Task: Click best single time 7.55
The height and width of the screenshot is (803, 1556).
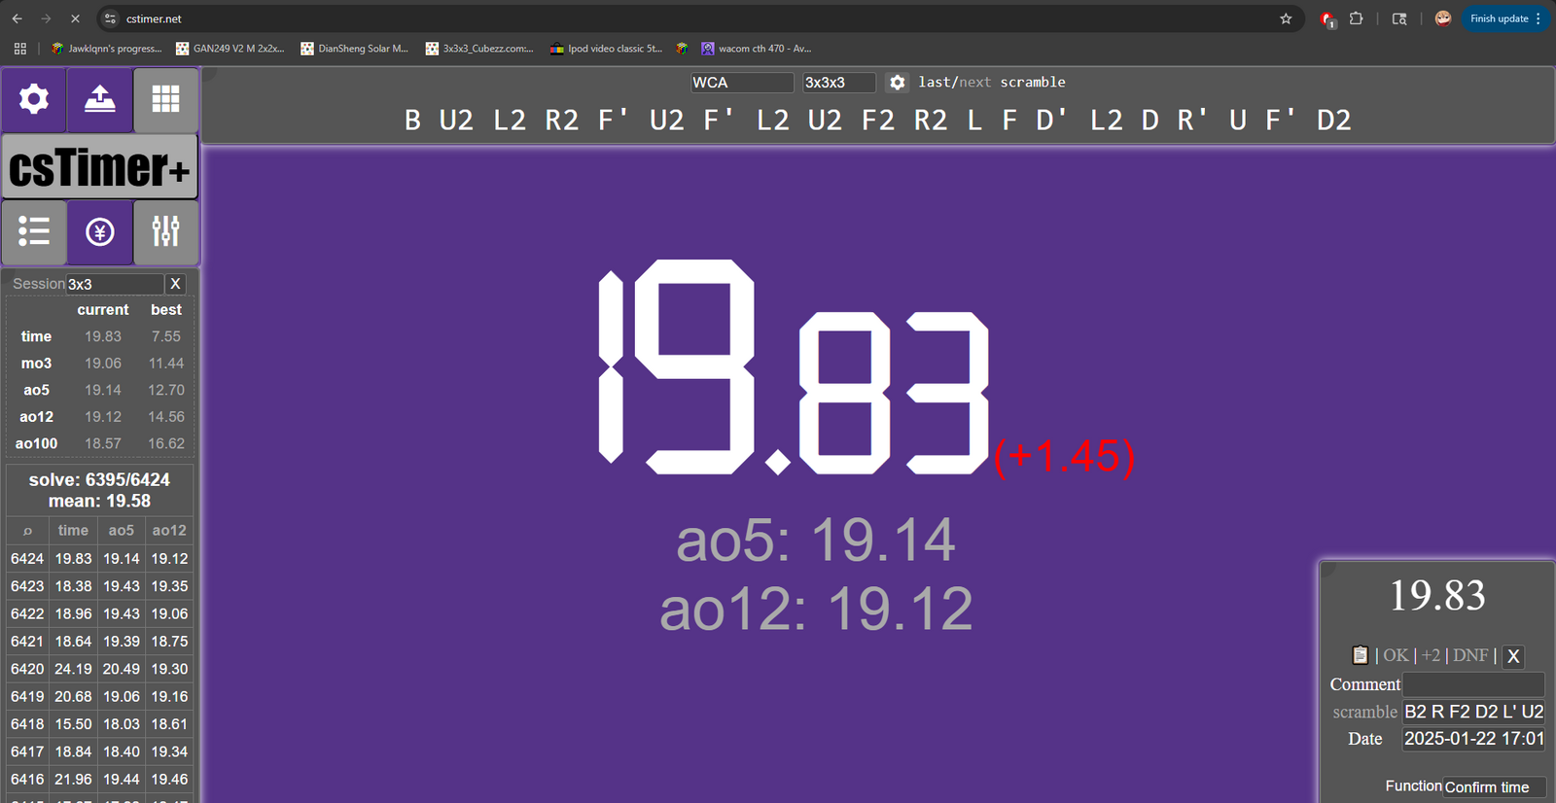Action: coord(166,336)
